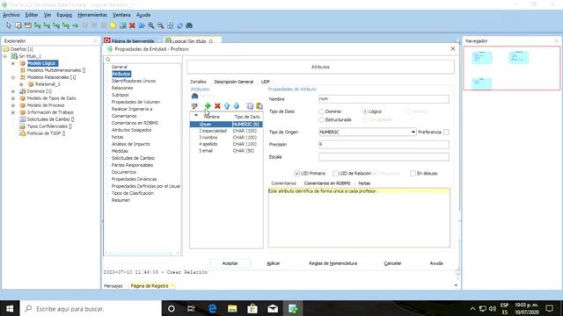Screen dimensions: 563x316
Task: Expand the Dominios tree node
Action: pyautogui.click(x=13, y=91)
